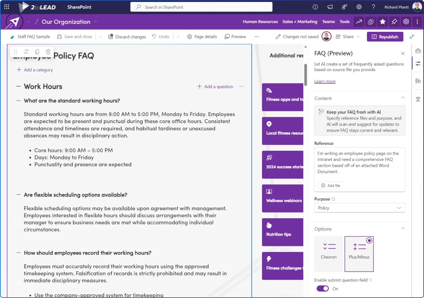Click author avatar next to Share
This screenshot has height=298, width=424.
click(x=326, y=37)
